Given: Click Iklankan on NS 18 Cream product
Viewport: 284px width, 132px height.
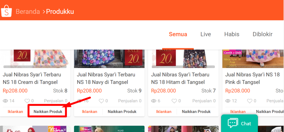Looking at the screenshot, I should click(x=16, y=112).
